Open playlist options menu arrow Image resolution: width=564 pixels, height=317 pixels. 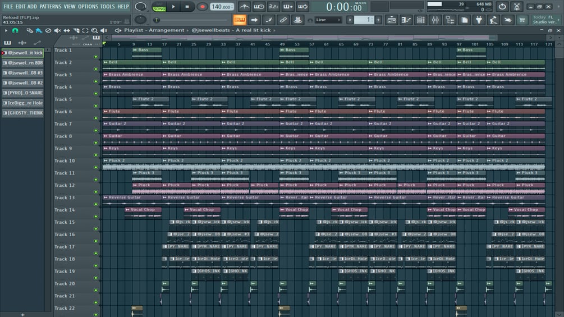pos(6,30)
